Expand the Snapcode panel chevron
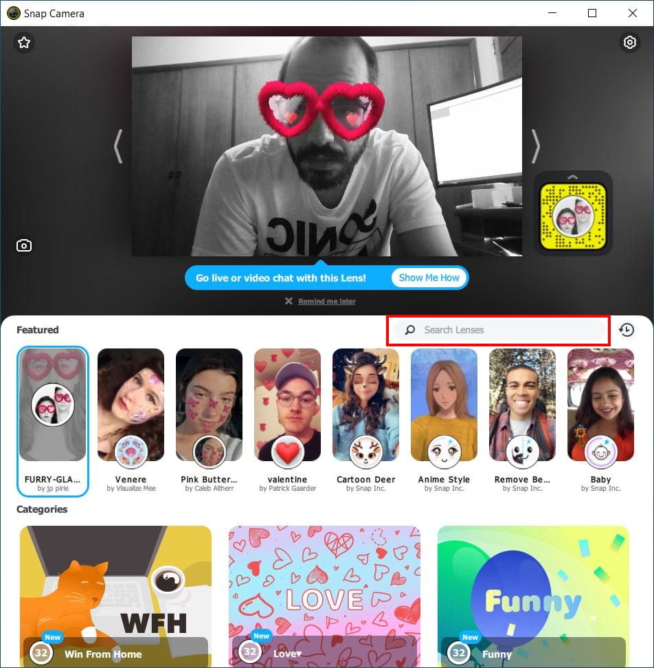The image size is (654, 668). coord(573,177)
